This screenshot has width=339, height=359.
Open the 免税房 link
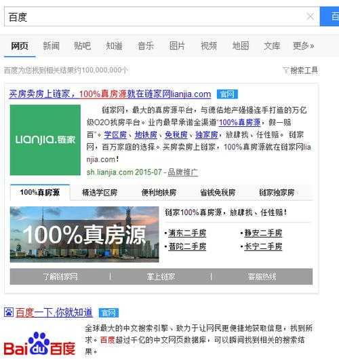pos(176,134)
